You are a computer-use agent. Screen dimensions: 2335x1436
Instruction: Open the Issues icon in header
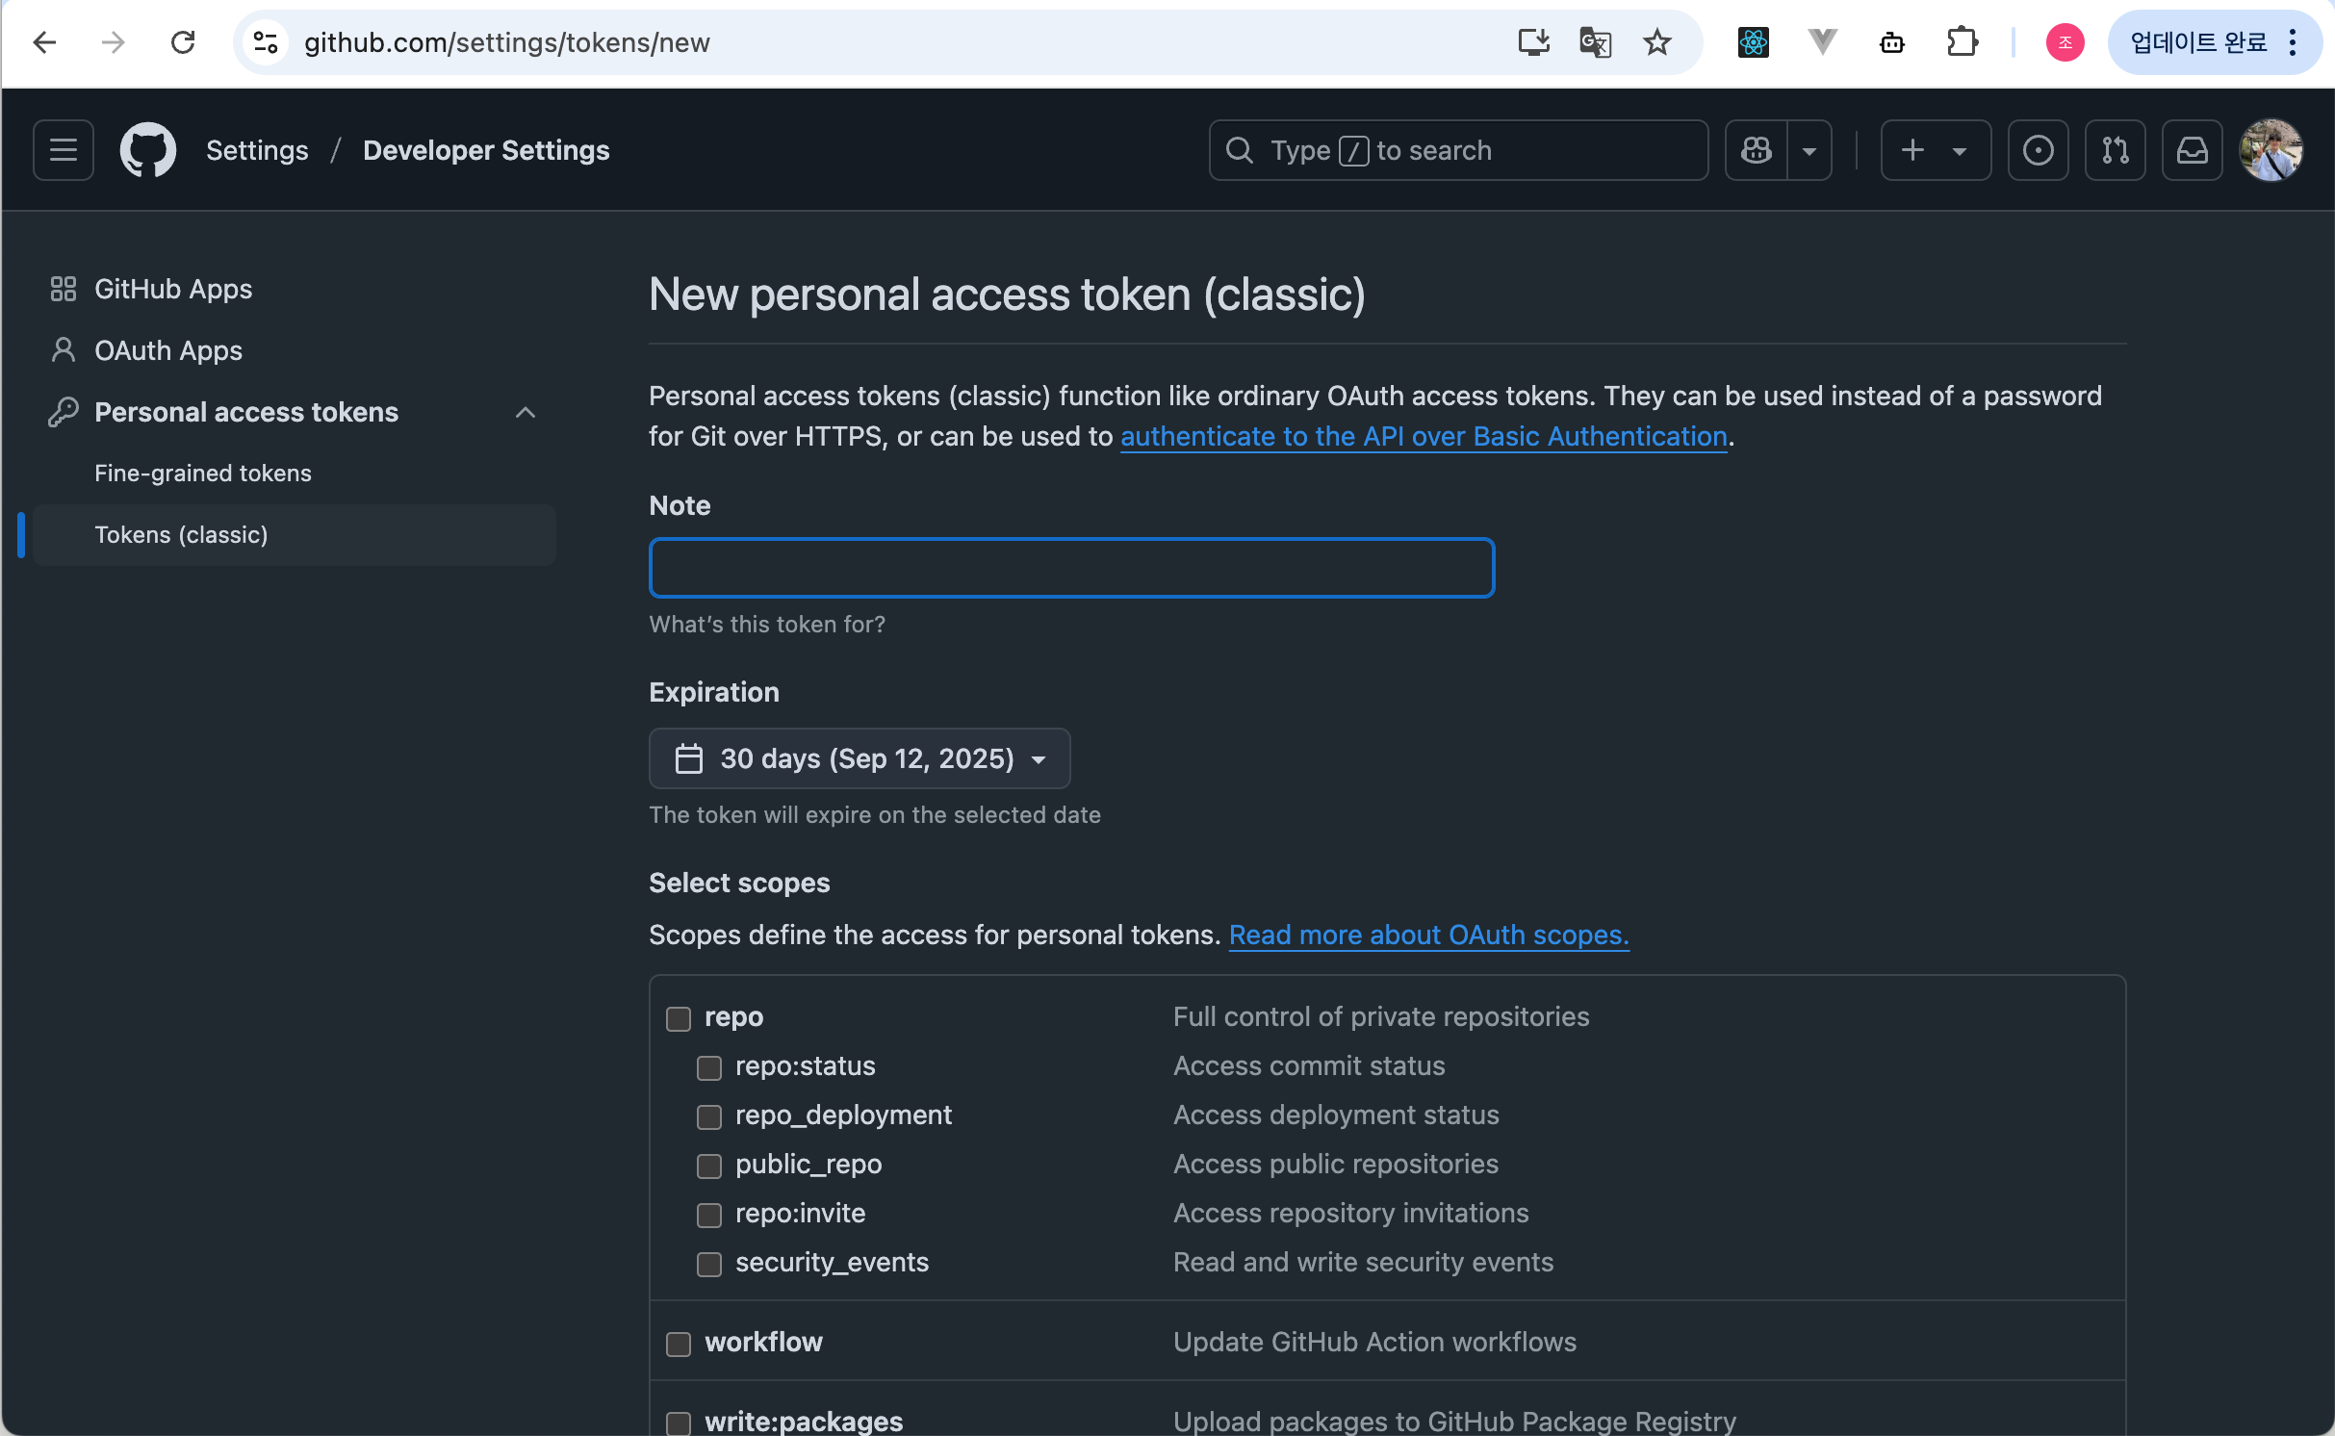[2038, 150]
